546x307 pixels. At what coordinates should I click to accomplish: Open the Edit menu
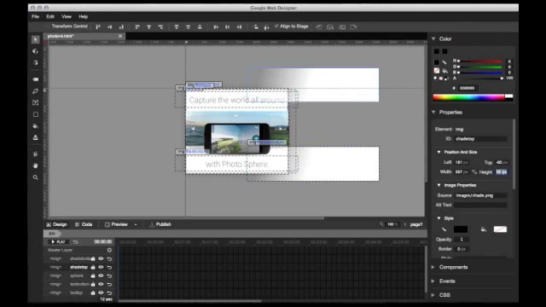coord(50,16)
